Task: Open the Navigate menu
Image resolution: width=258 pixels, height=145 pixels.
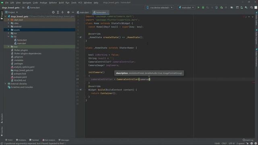Action: tap(27, 3)
